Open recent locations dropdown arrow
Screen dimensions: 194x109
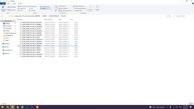click(7, 16)
